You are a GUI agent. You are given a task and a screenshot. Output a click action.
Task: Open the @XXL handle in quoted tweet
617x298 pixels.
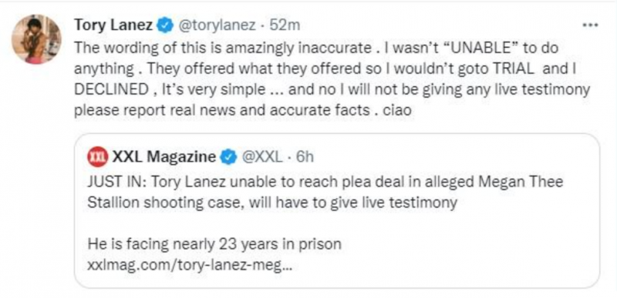pyautogui.click(x=261, y=157)
